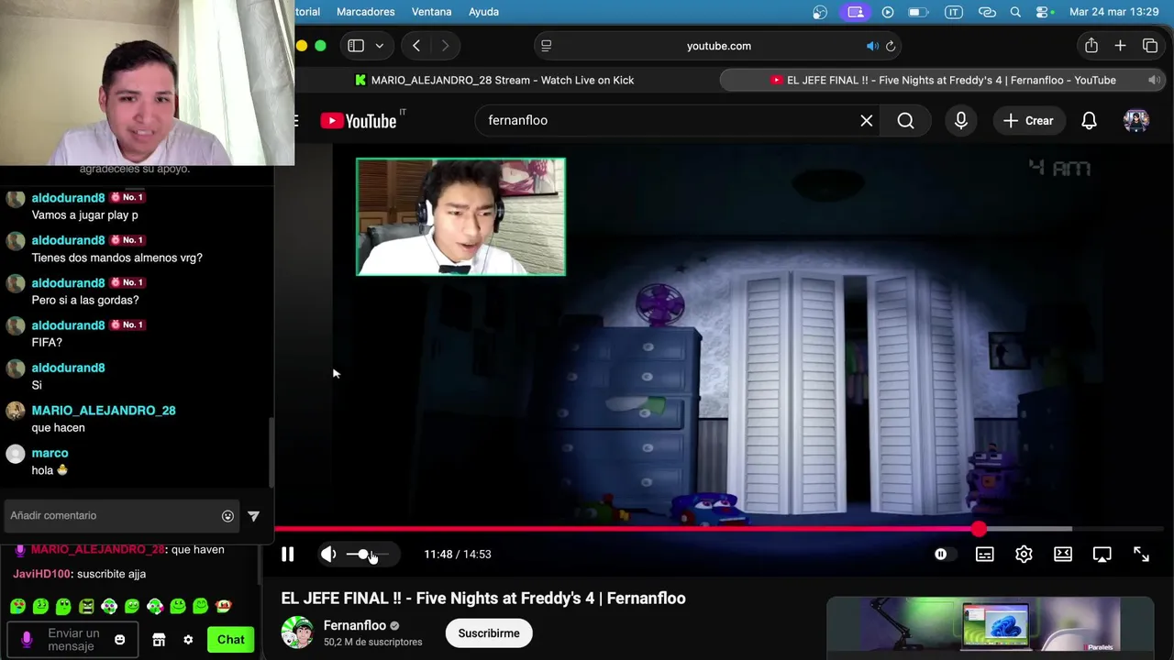
Task: Click the battery status icon
Action: coord(917,12)
